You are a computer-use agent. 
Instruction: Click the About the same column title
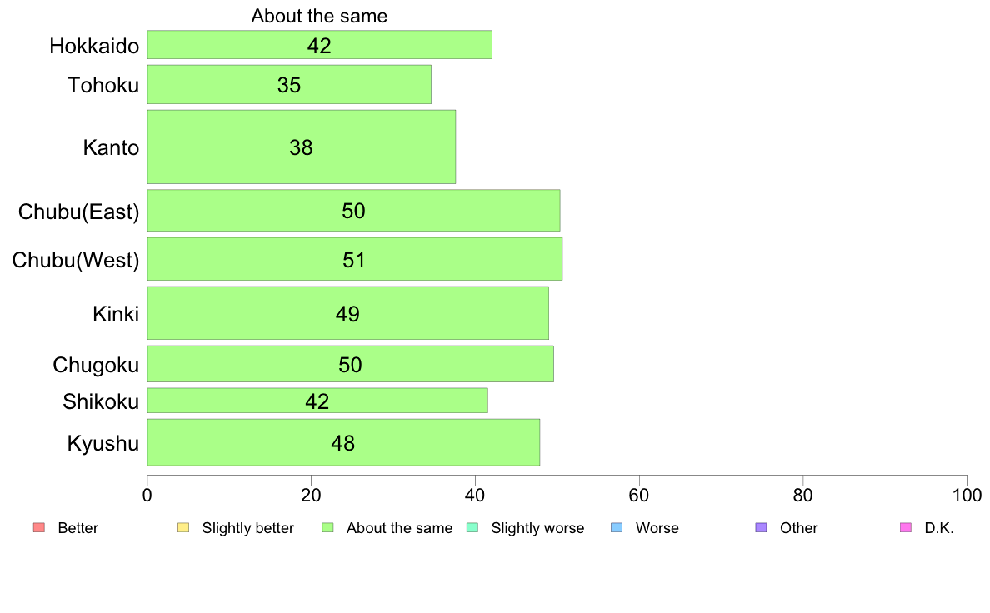(x=319, y=16)
